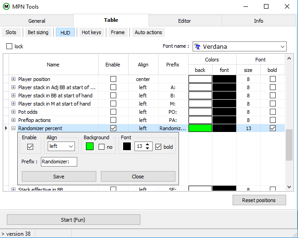Check the 'no' background checkbox
The height and width of the screenshot is (238, 298).
coord(101,147)
